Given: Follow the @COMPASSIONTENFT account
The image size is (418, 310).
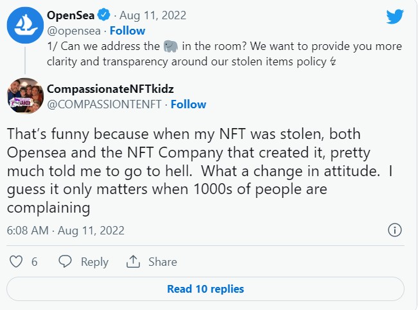Looking at the screenshot, I should coord(189,104).
